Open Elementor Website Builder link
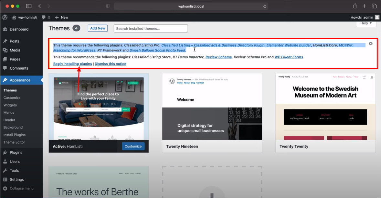 point(289,45)
